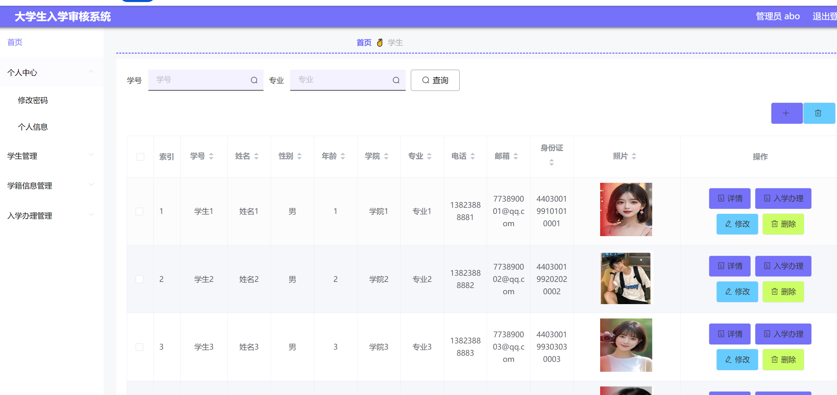Click the trash bulk-delete icon button

[819, 113]
